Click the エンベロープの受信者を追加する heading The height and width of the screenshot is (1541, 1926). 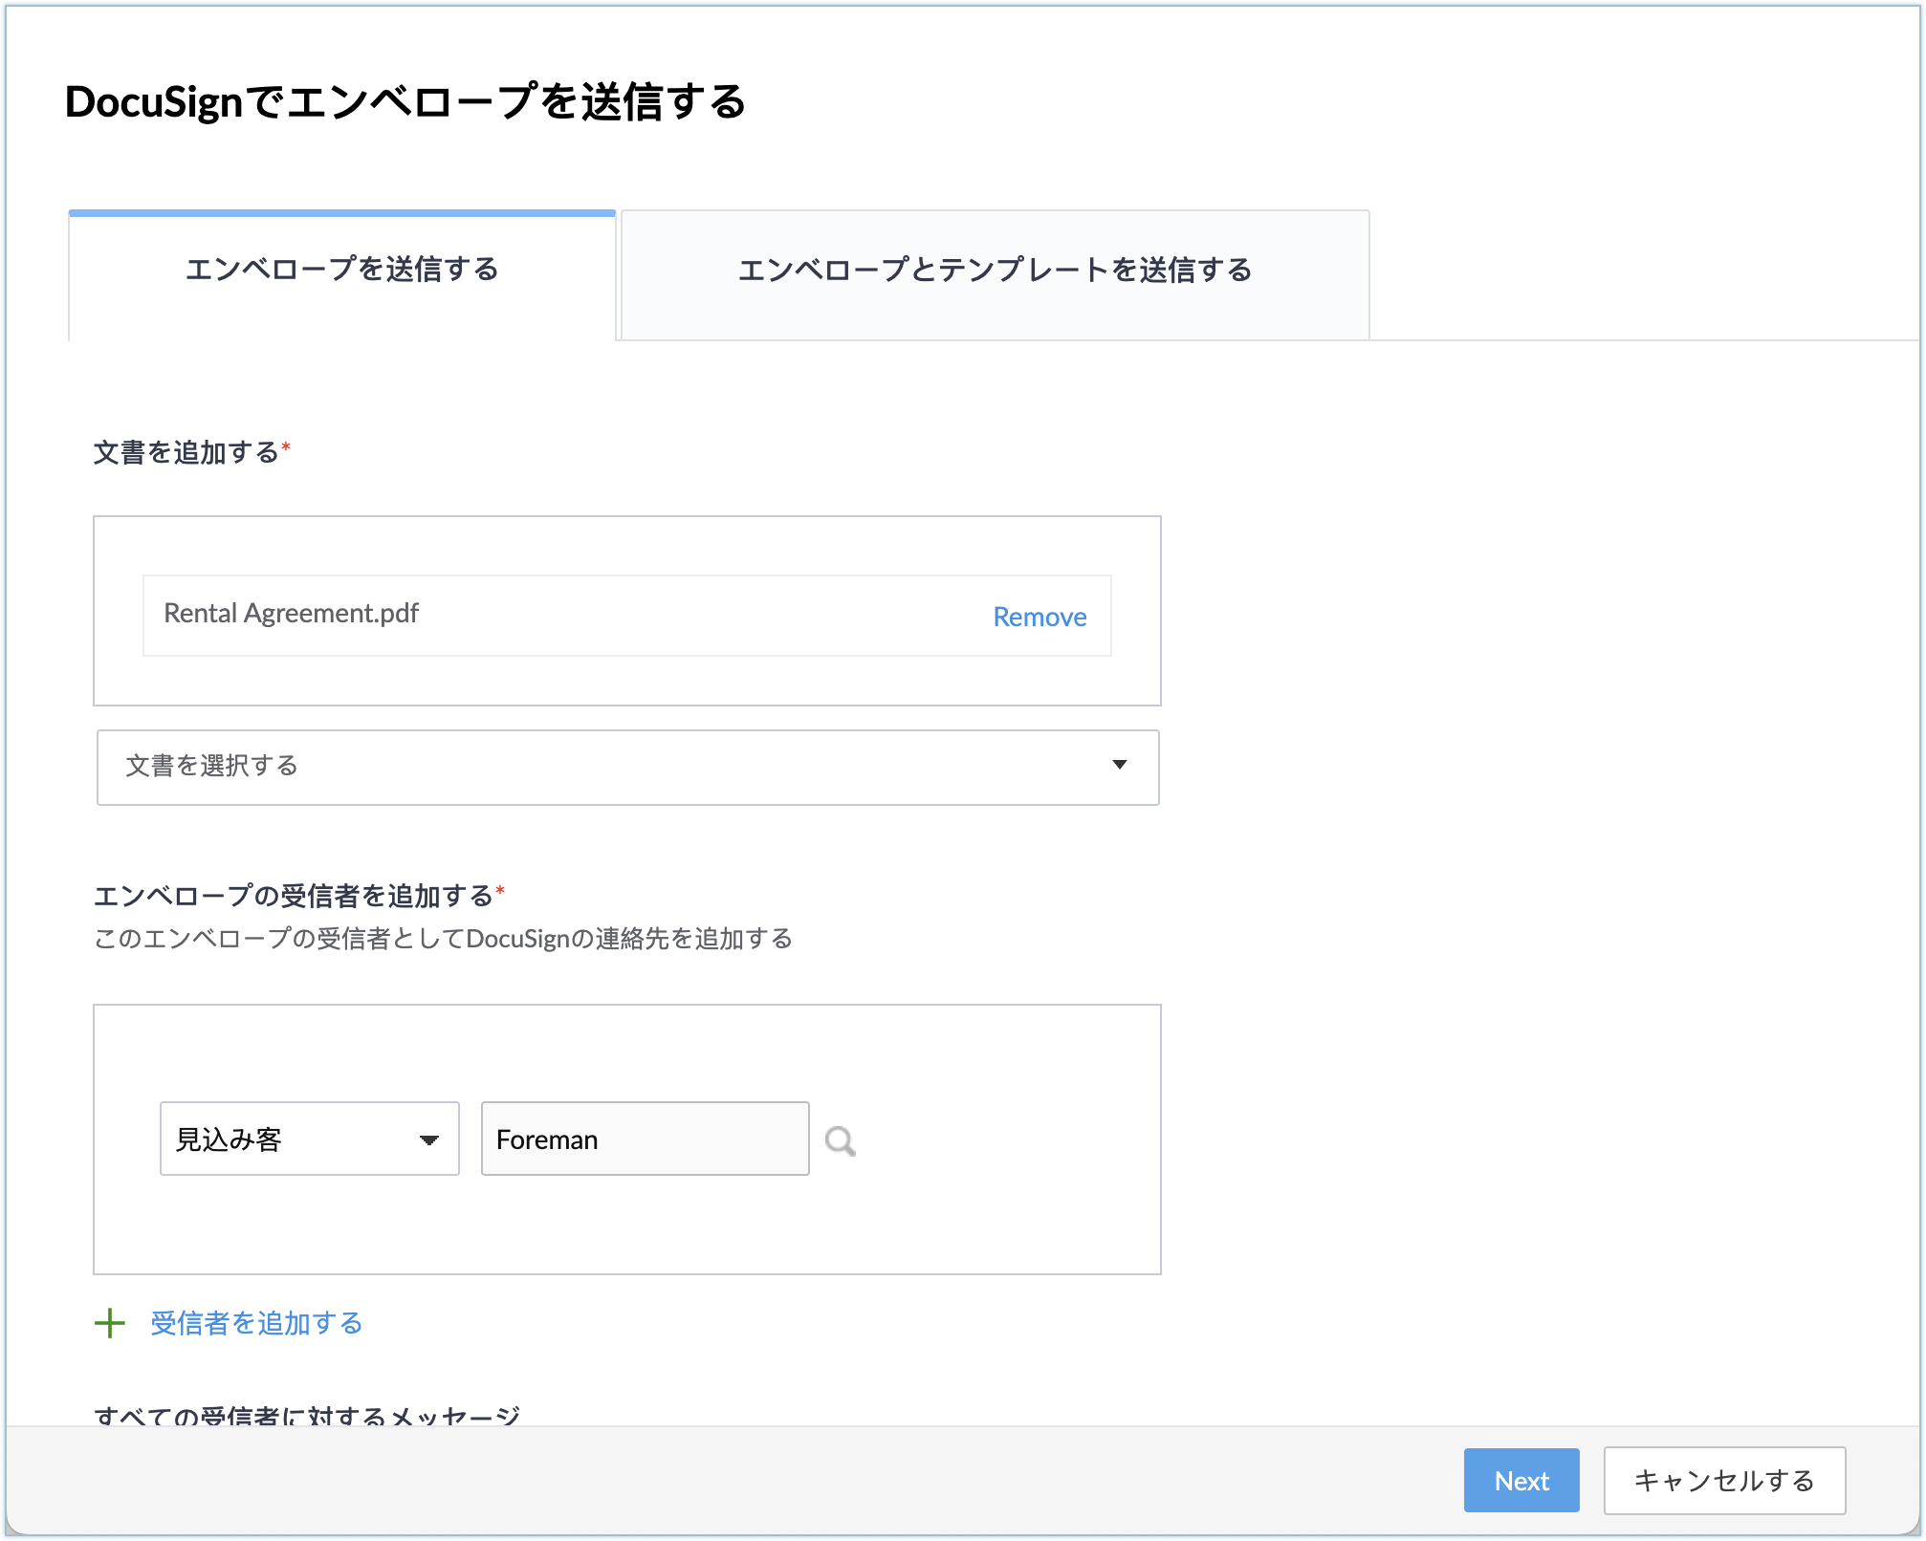(x=293, y=897)
